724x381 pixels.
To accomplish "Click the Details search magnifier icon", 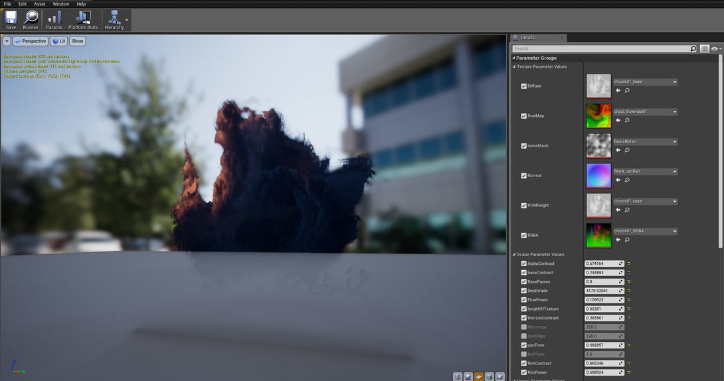I will 693,48.
